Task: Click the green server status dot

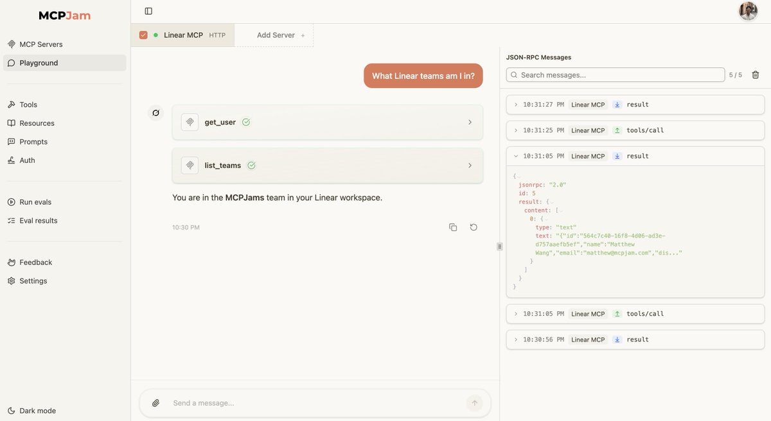Action: 155,35
